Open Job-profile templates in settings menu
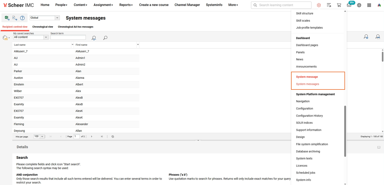Screen dimensions: 384x185 309,28
